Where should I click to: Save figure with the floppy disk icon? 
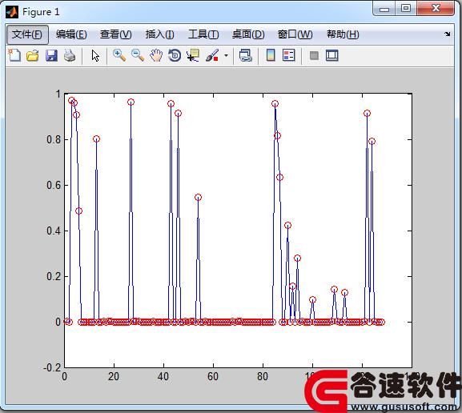tap(51, 55)
